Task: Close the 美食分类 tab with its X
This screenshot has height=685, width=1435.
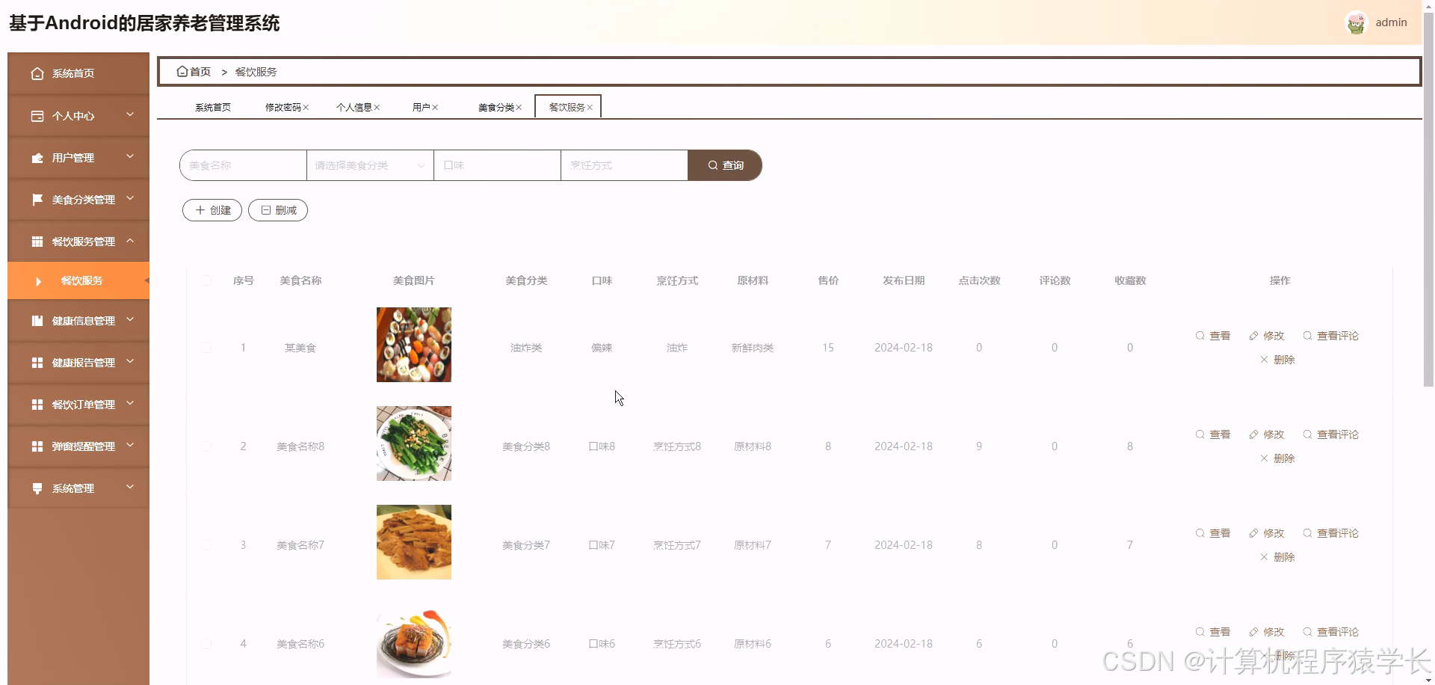Action: click(519, 108)
